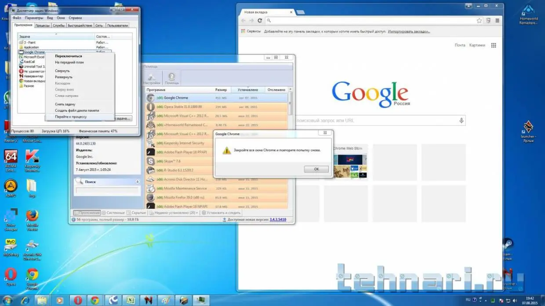The image size is (545, 306).
Task: Toggle Установить и следить mode
Action: 221,213
